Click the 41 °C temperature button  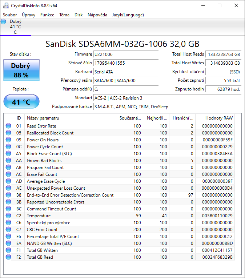(x=21, y=102)
